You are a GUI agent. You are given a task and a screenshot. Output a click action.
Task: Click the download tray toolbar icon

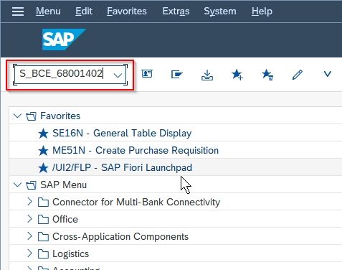coord(207,75)
